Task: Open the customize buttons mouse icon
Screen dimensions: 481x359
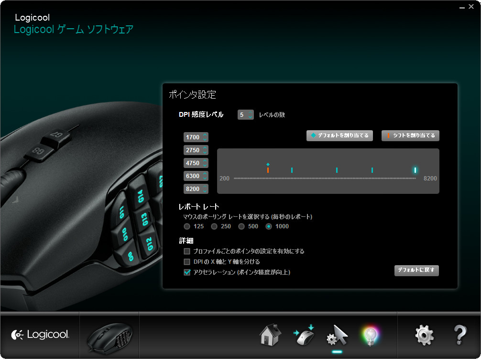Action: point(304,335)
